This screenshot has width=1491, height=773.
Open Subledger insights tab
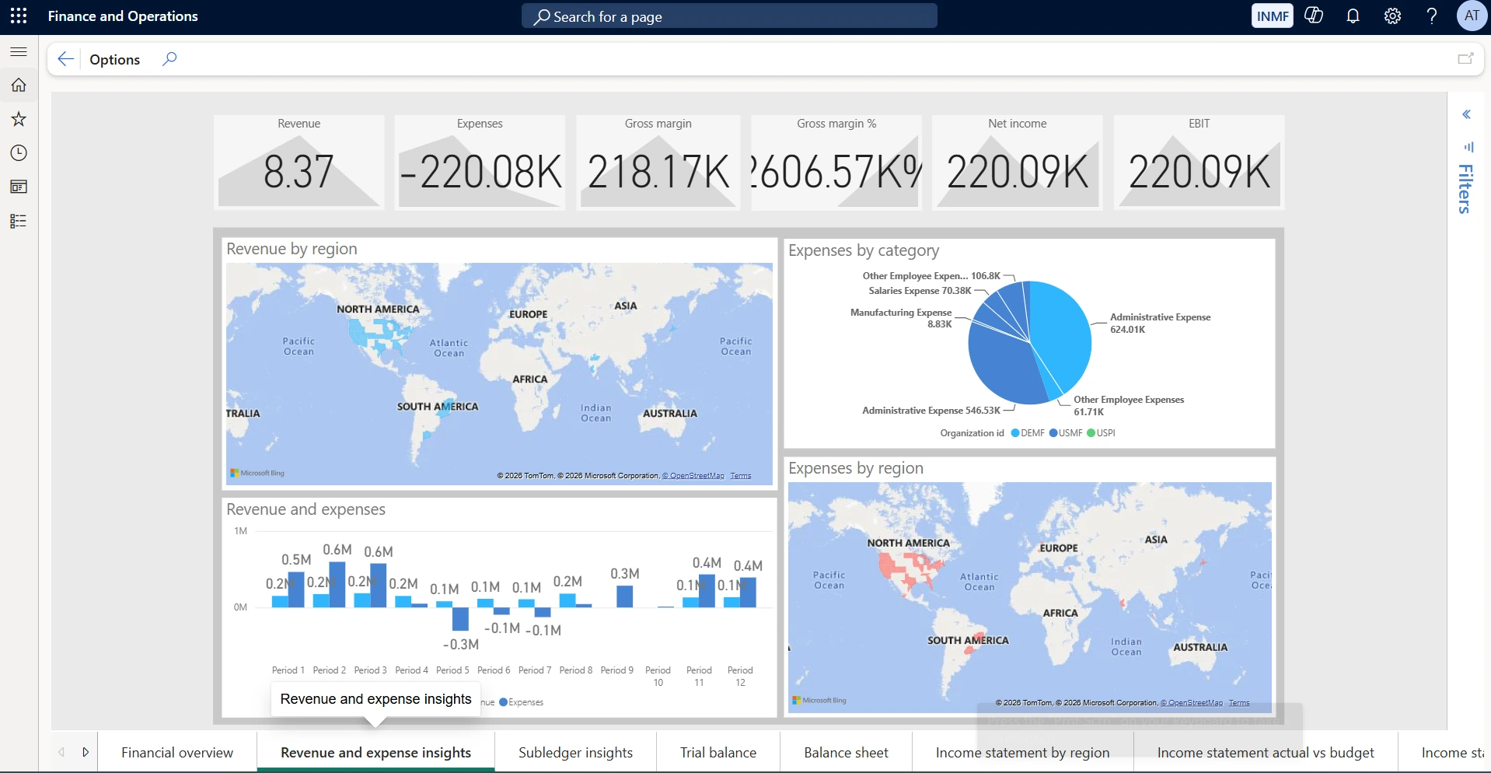575,753
